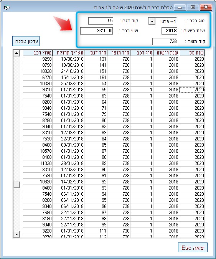Select the cell with value 3220

tap(38, 231)
